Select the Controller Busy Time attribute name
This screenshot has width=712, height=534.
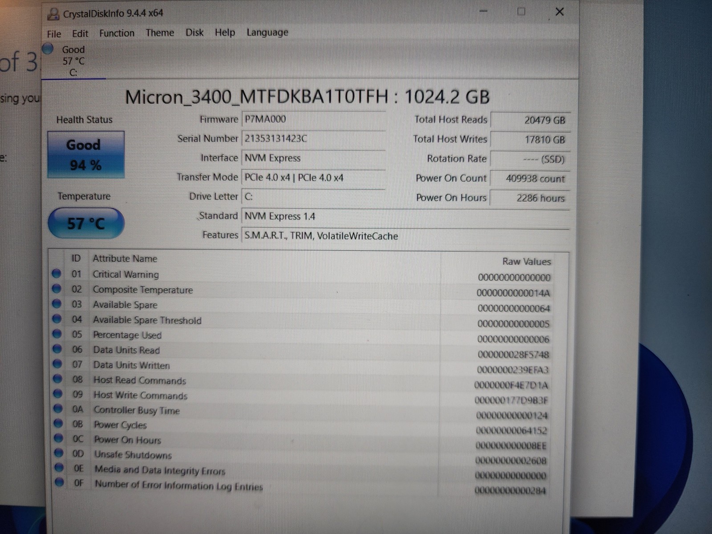pyautogui.click(x=137, y=410)
